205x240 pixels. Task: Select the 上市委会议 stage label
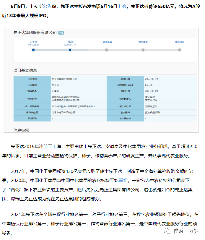[x=106, y=42]
